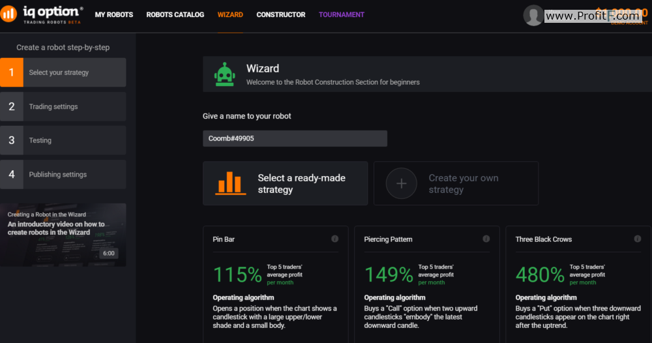Show info for Pin Bar strategy

tap(334, 239)
